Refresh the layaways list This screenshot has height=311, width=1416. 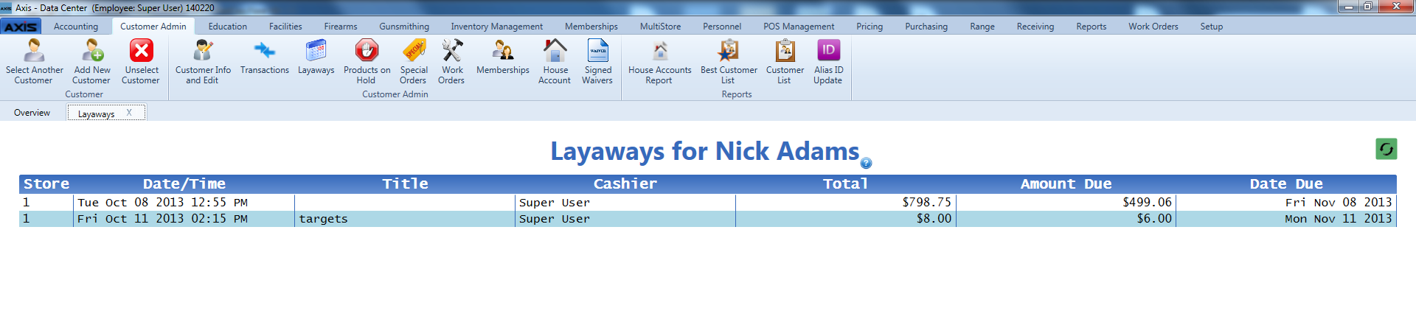coord(1386,149)
